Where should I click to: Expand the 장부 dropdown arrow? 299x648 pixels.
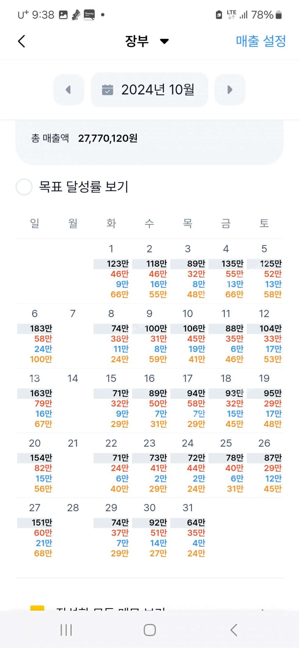coord(164,41)
